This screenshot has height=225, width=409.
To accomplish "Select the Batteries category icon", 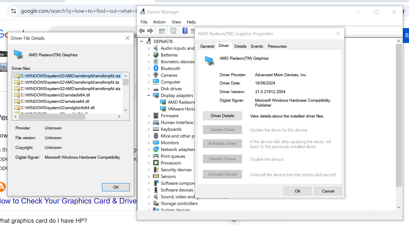I will (156, 55).
